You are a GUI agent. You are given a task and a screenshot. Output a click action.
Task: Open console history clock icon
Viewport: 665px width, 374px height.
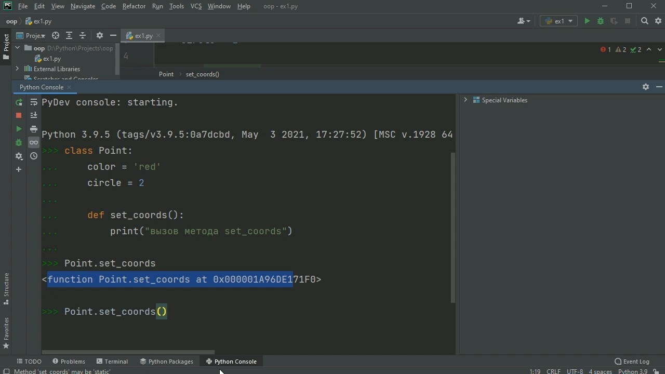pos(34,156)
